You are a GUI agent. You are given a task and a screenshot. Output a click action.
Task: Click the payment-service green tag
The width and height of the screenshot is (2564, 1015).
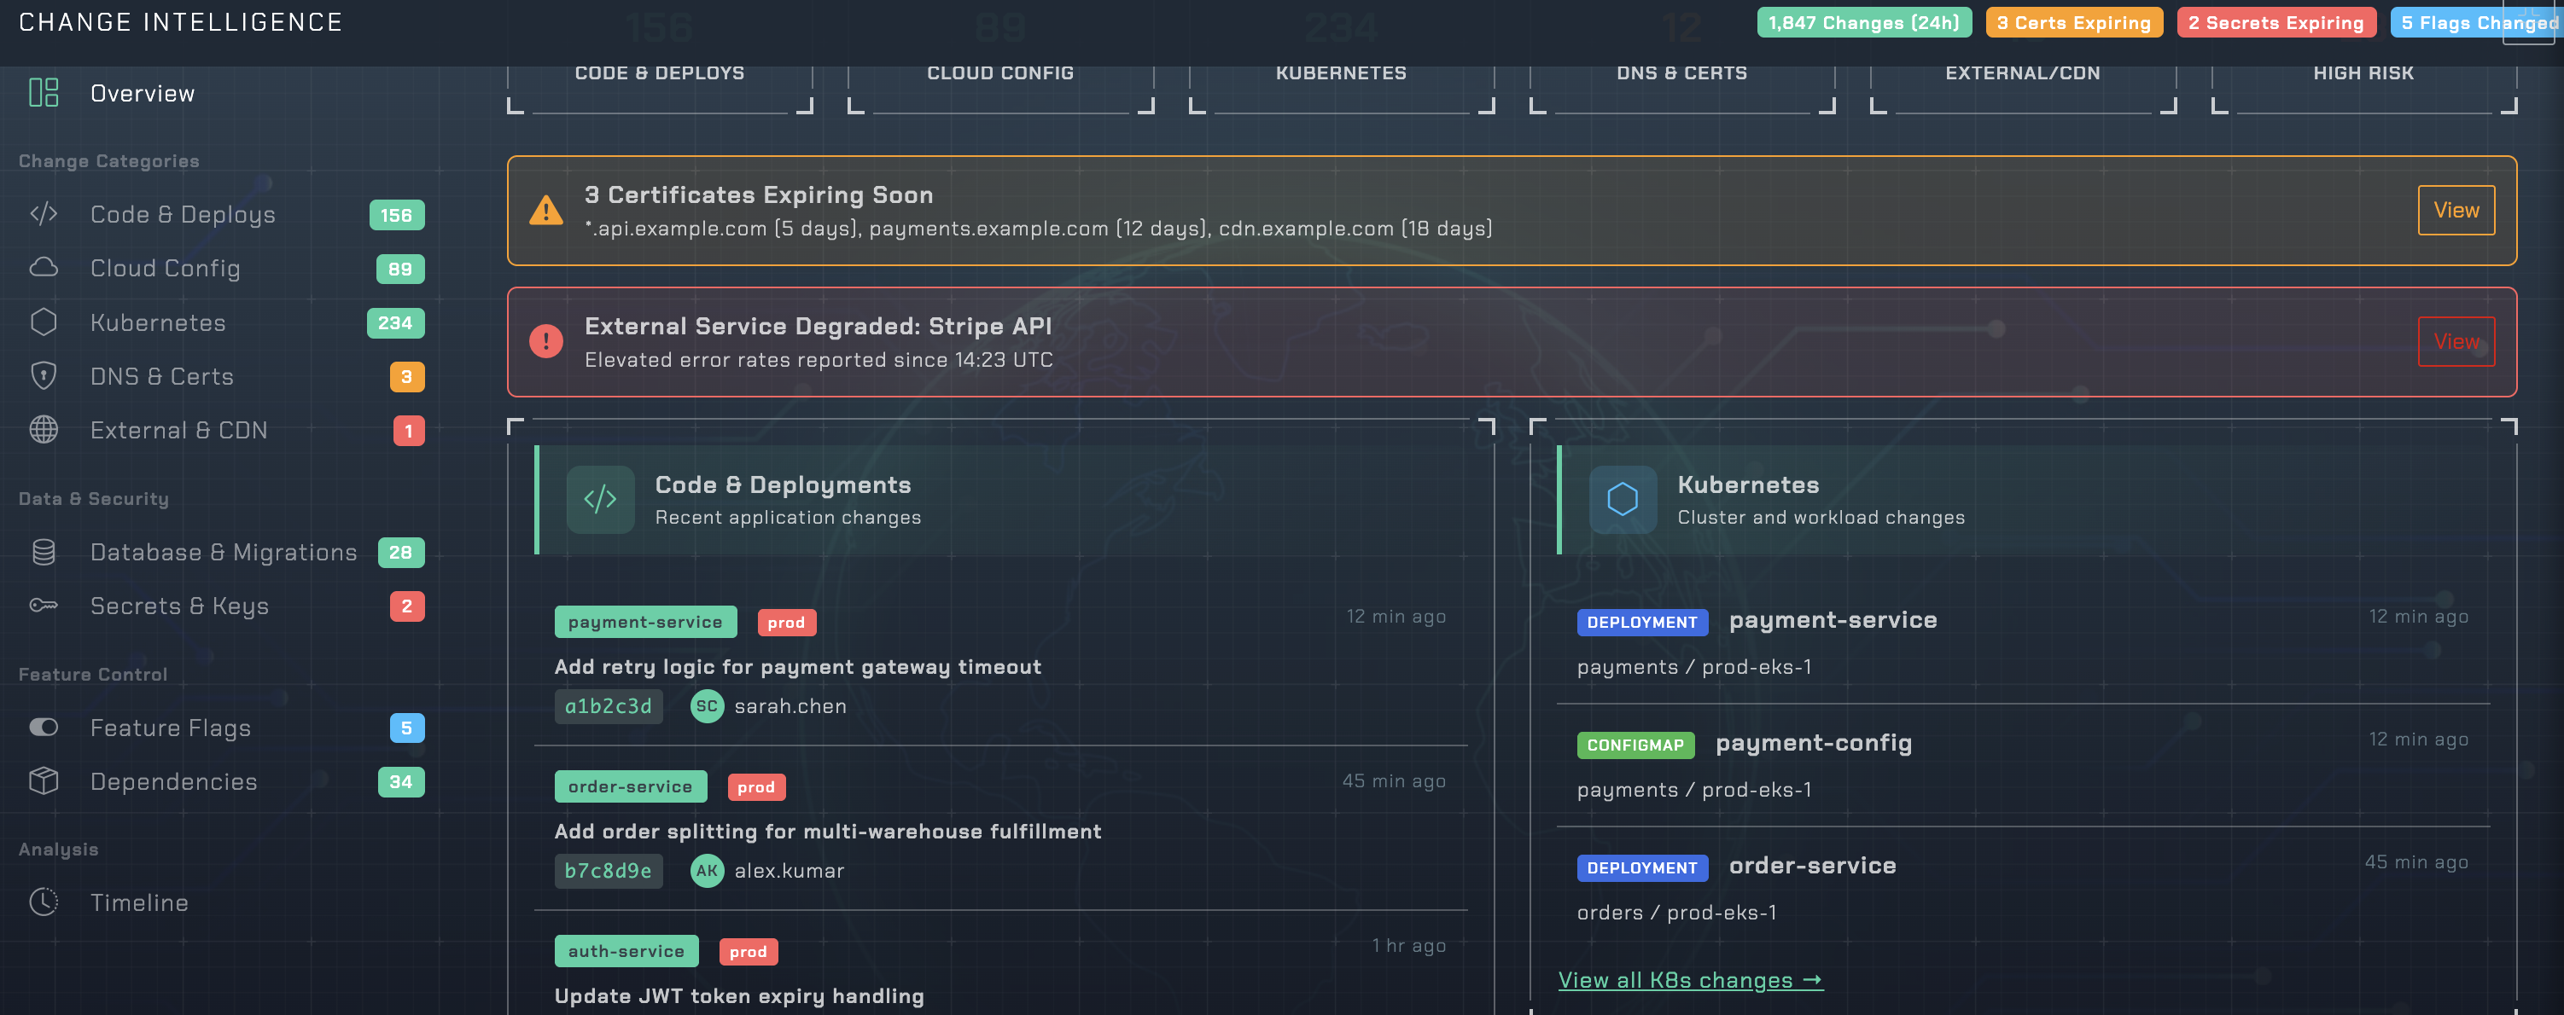point(645,622)
